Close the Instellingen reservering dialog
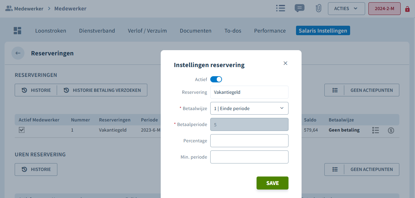 pos(285,63)
